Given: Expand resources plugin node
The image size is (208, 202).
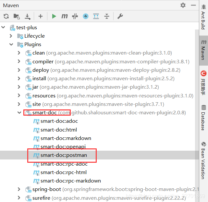Looking at the screenshot, I should point(19,95).
